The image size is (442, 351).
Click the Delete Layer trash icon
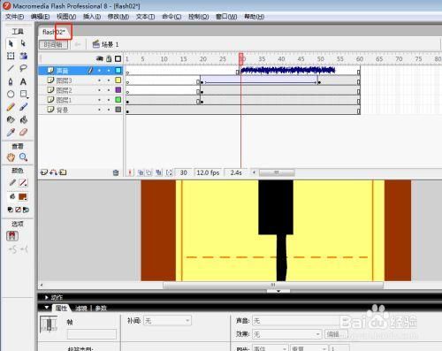click(x=116, y=172)
